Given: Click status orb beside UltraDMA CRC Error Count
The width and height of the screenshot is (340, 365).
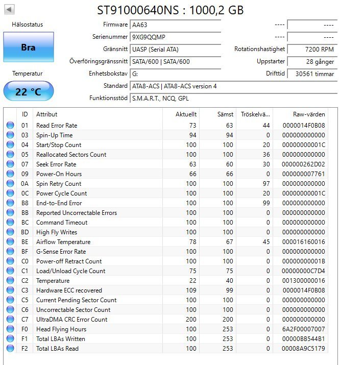Looking at the screenshot, I should coord(10,320).
